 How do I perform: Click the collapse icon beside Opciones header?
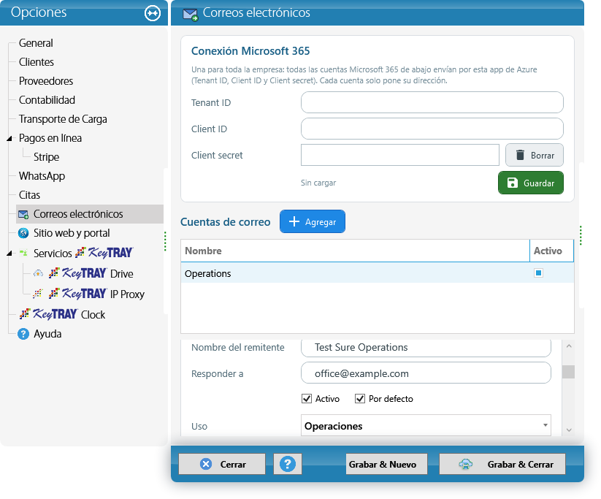[152, 13]
